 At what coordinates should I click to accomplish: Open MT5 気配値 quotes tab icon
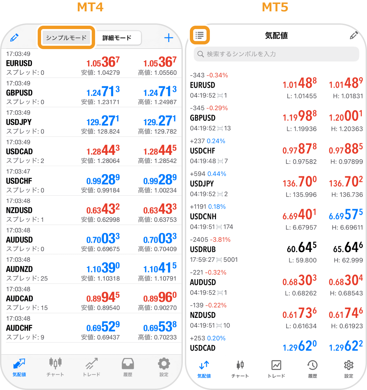click(x=204, y=365)
